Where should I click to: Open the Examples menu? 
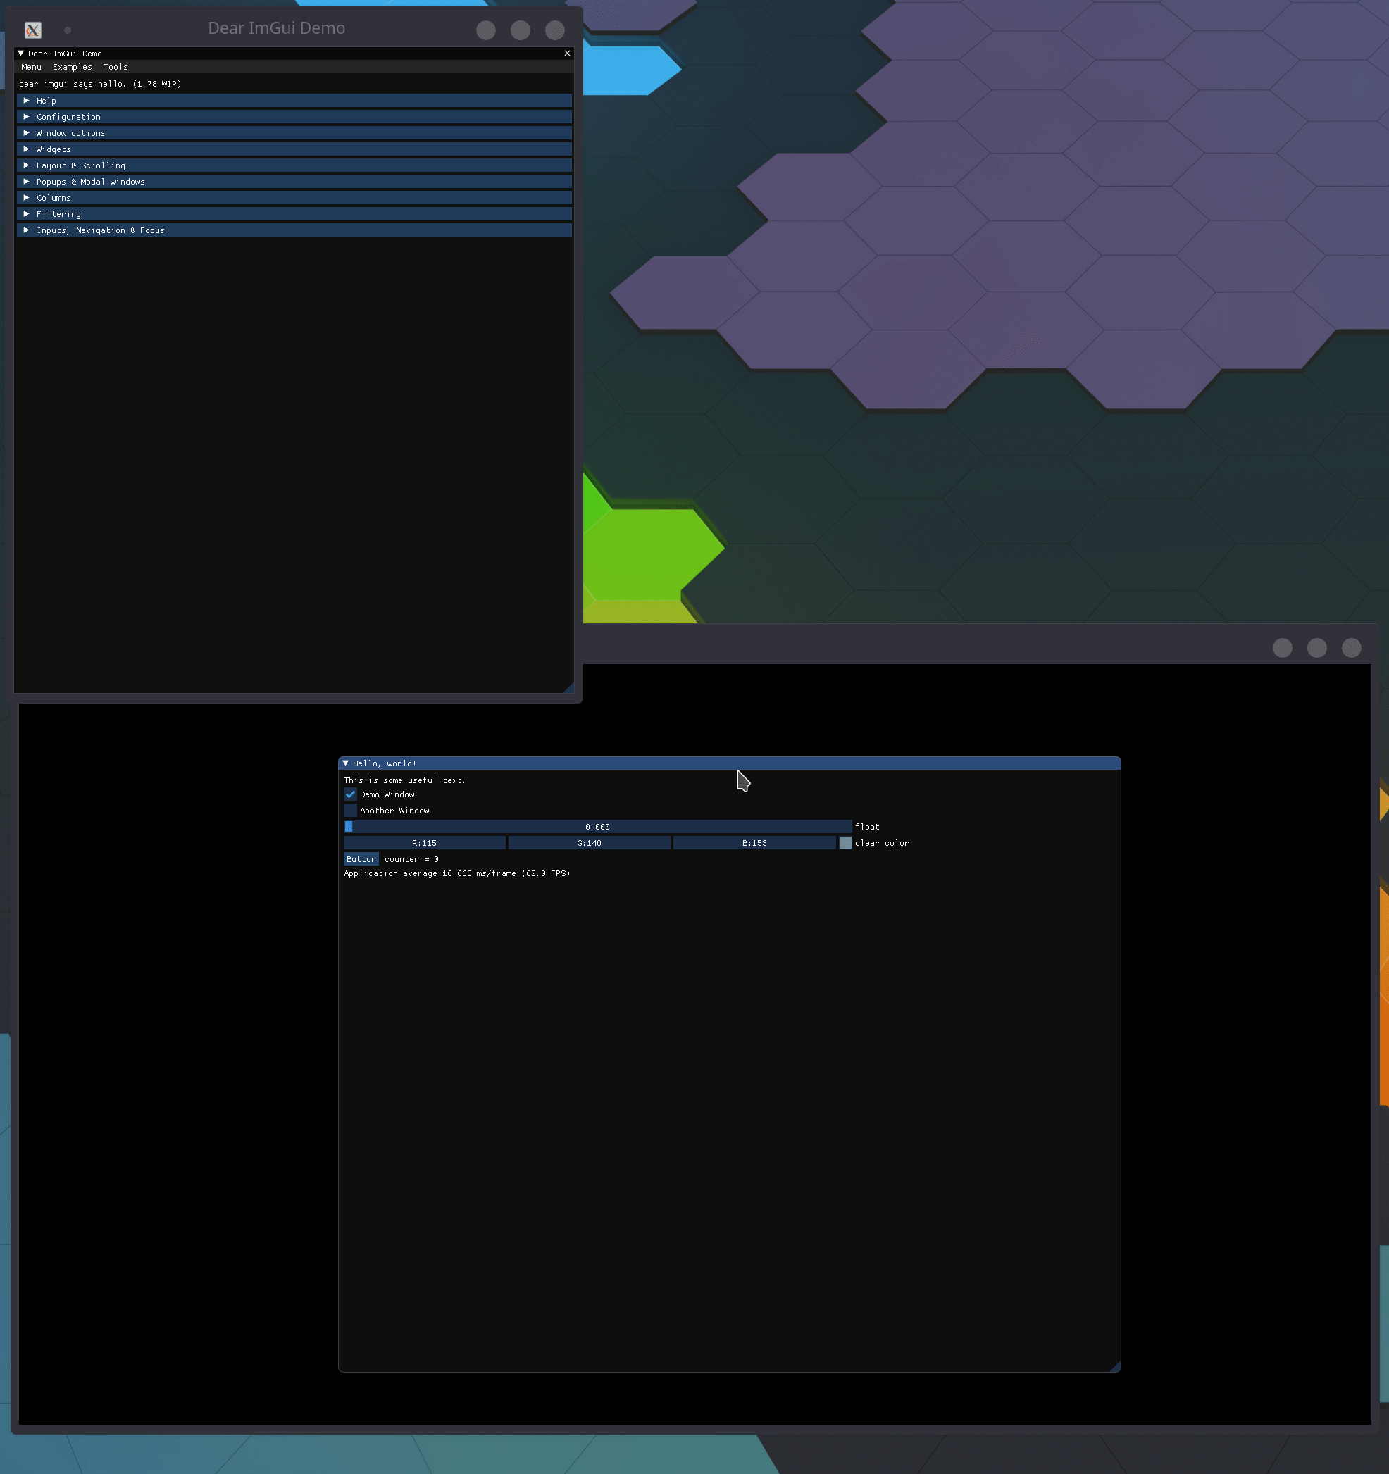point(72,67)
